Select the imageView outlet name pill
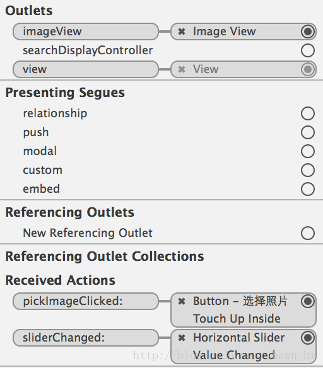Image resolution: width=323 pixels, height=368 pixels. click(86, 32)
